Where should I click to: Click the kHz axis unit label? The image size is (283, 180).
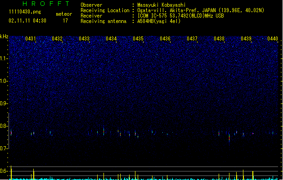(4, 36)
